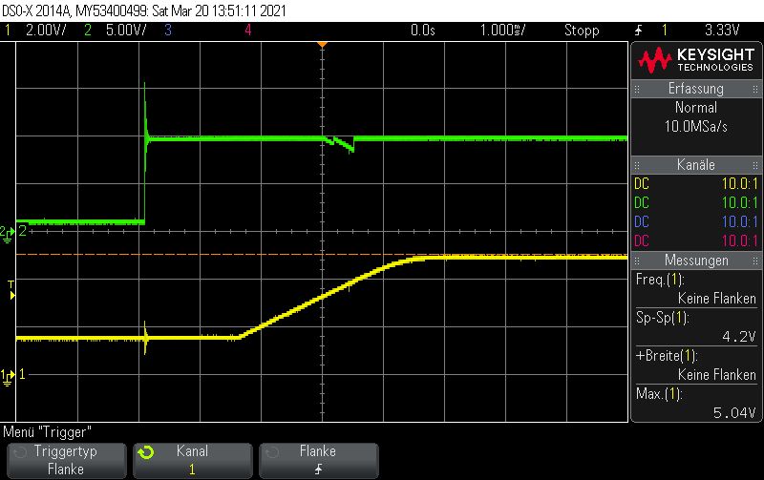Screen dimensions: 764x480
Task: Click the 3.33V trigger level value
Action: point(722,31)
